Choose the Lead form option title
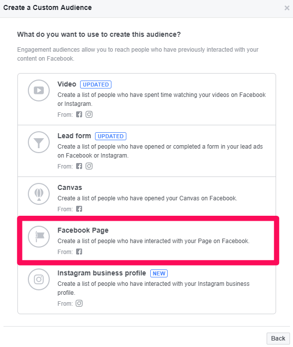Screen dimensions: 293x347 [x=74, y=136]
